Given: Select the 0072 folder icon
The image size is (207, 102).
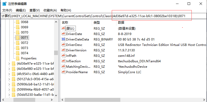Looking at the screenshot, I should pos(18,43).
